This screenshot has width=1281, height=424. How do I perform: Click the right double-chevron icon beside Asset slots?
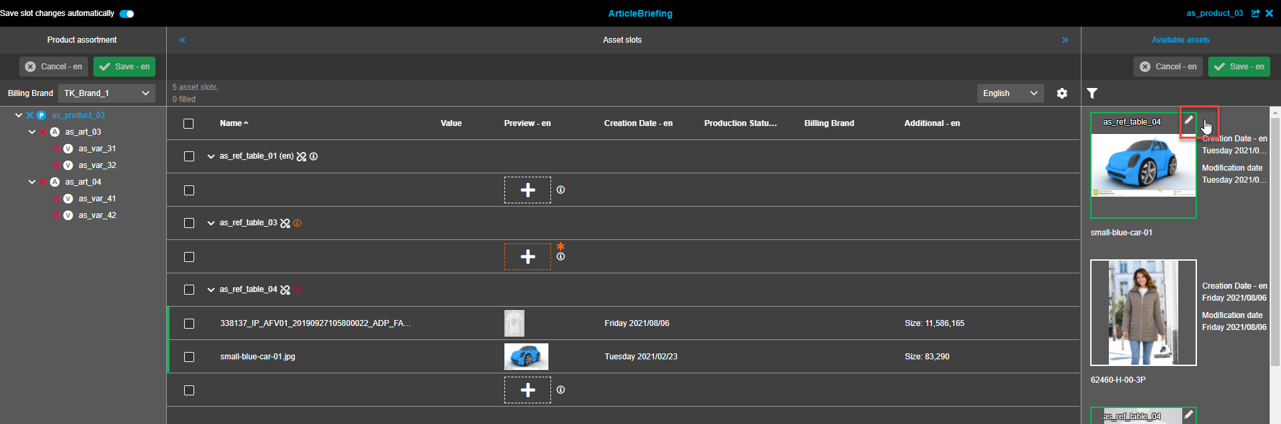point(1065,40)
